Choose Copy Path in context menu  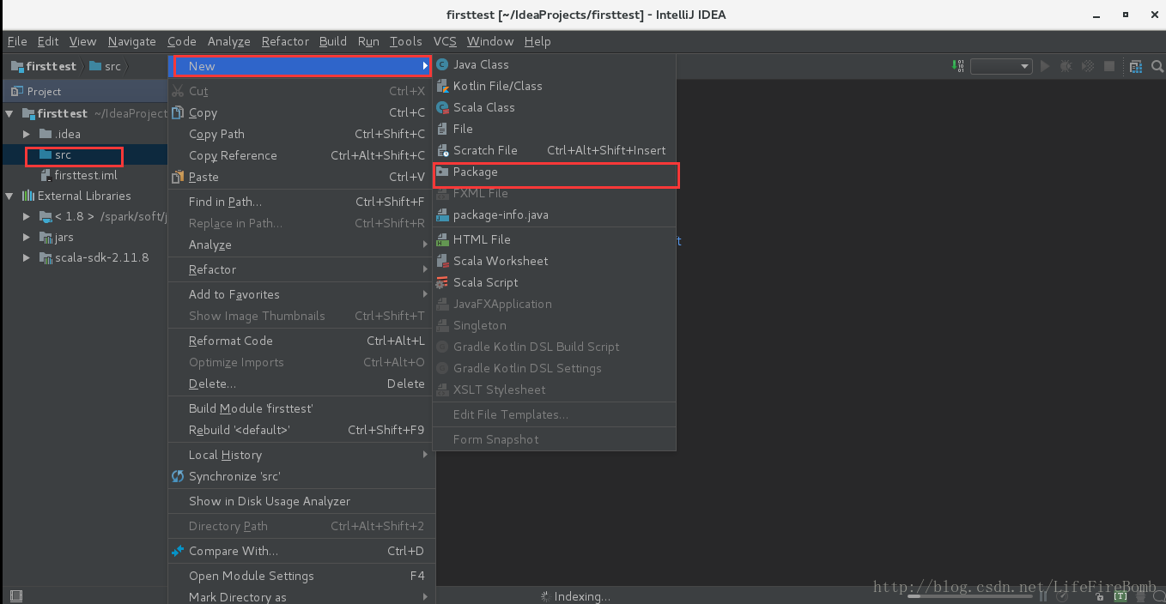tap(301, 134)
